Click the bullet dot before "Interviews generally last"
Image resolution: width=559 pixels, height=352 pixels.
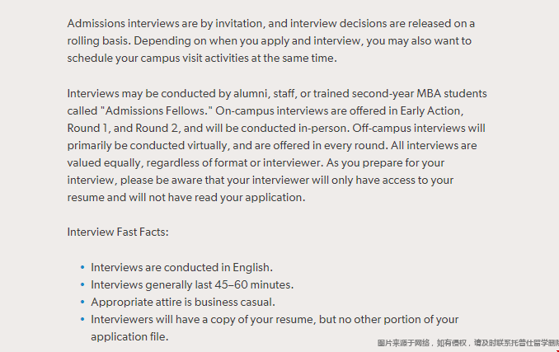click(x=82, y=285)
